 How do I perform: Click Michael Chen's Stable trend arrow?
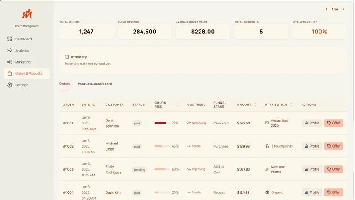(x=189, y=146)
